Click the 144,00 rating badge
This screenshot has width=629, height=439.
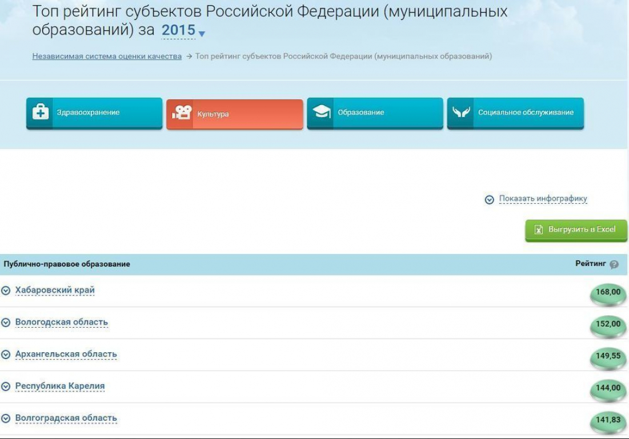click(x=608, y=389)
